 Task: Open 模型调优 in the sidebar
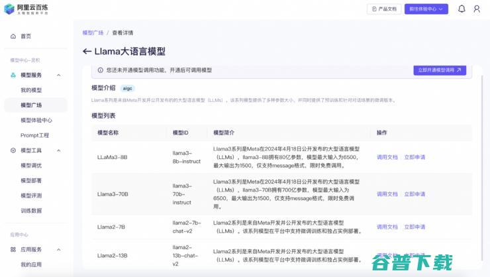point(31,166)
